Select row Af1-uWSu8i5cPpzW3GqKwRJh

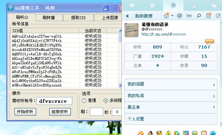point(64,67)
